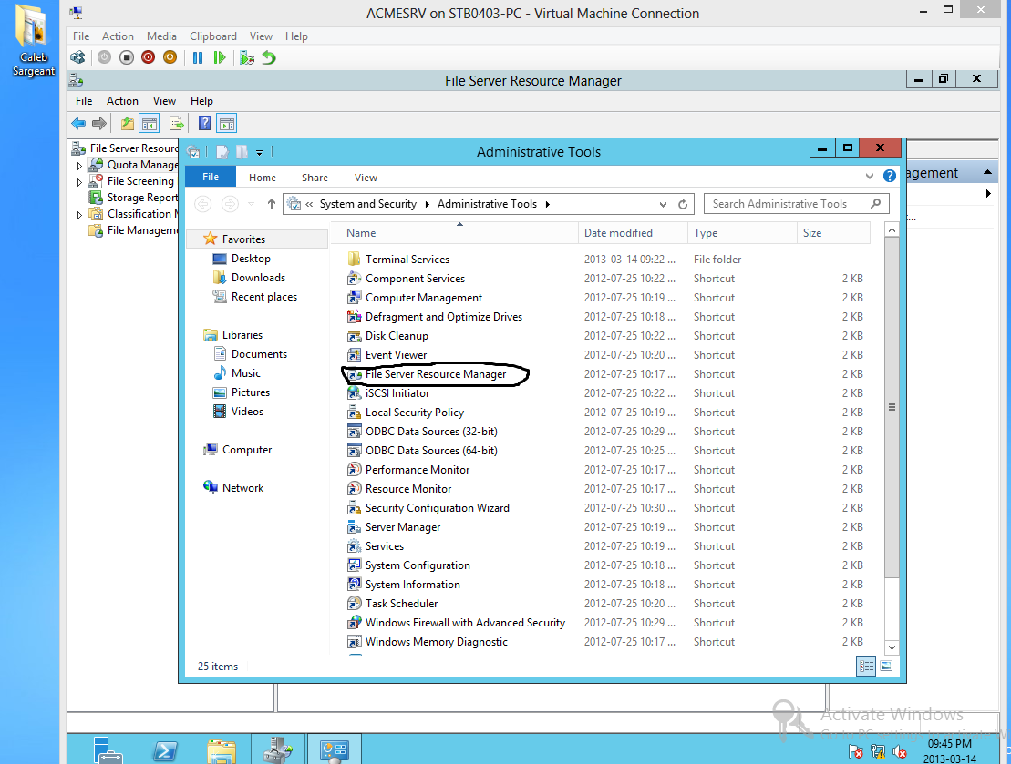Click the VM Snapshot icon
This screenshot has width=1011, height=764.
point(247,57)
